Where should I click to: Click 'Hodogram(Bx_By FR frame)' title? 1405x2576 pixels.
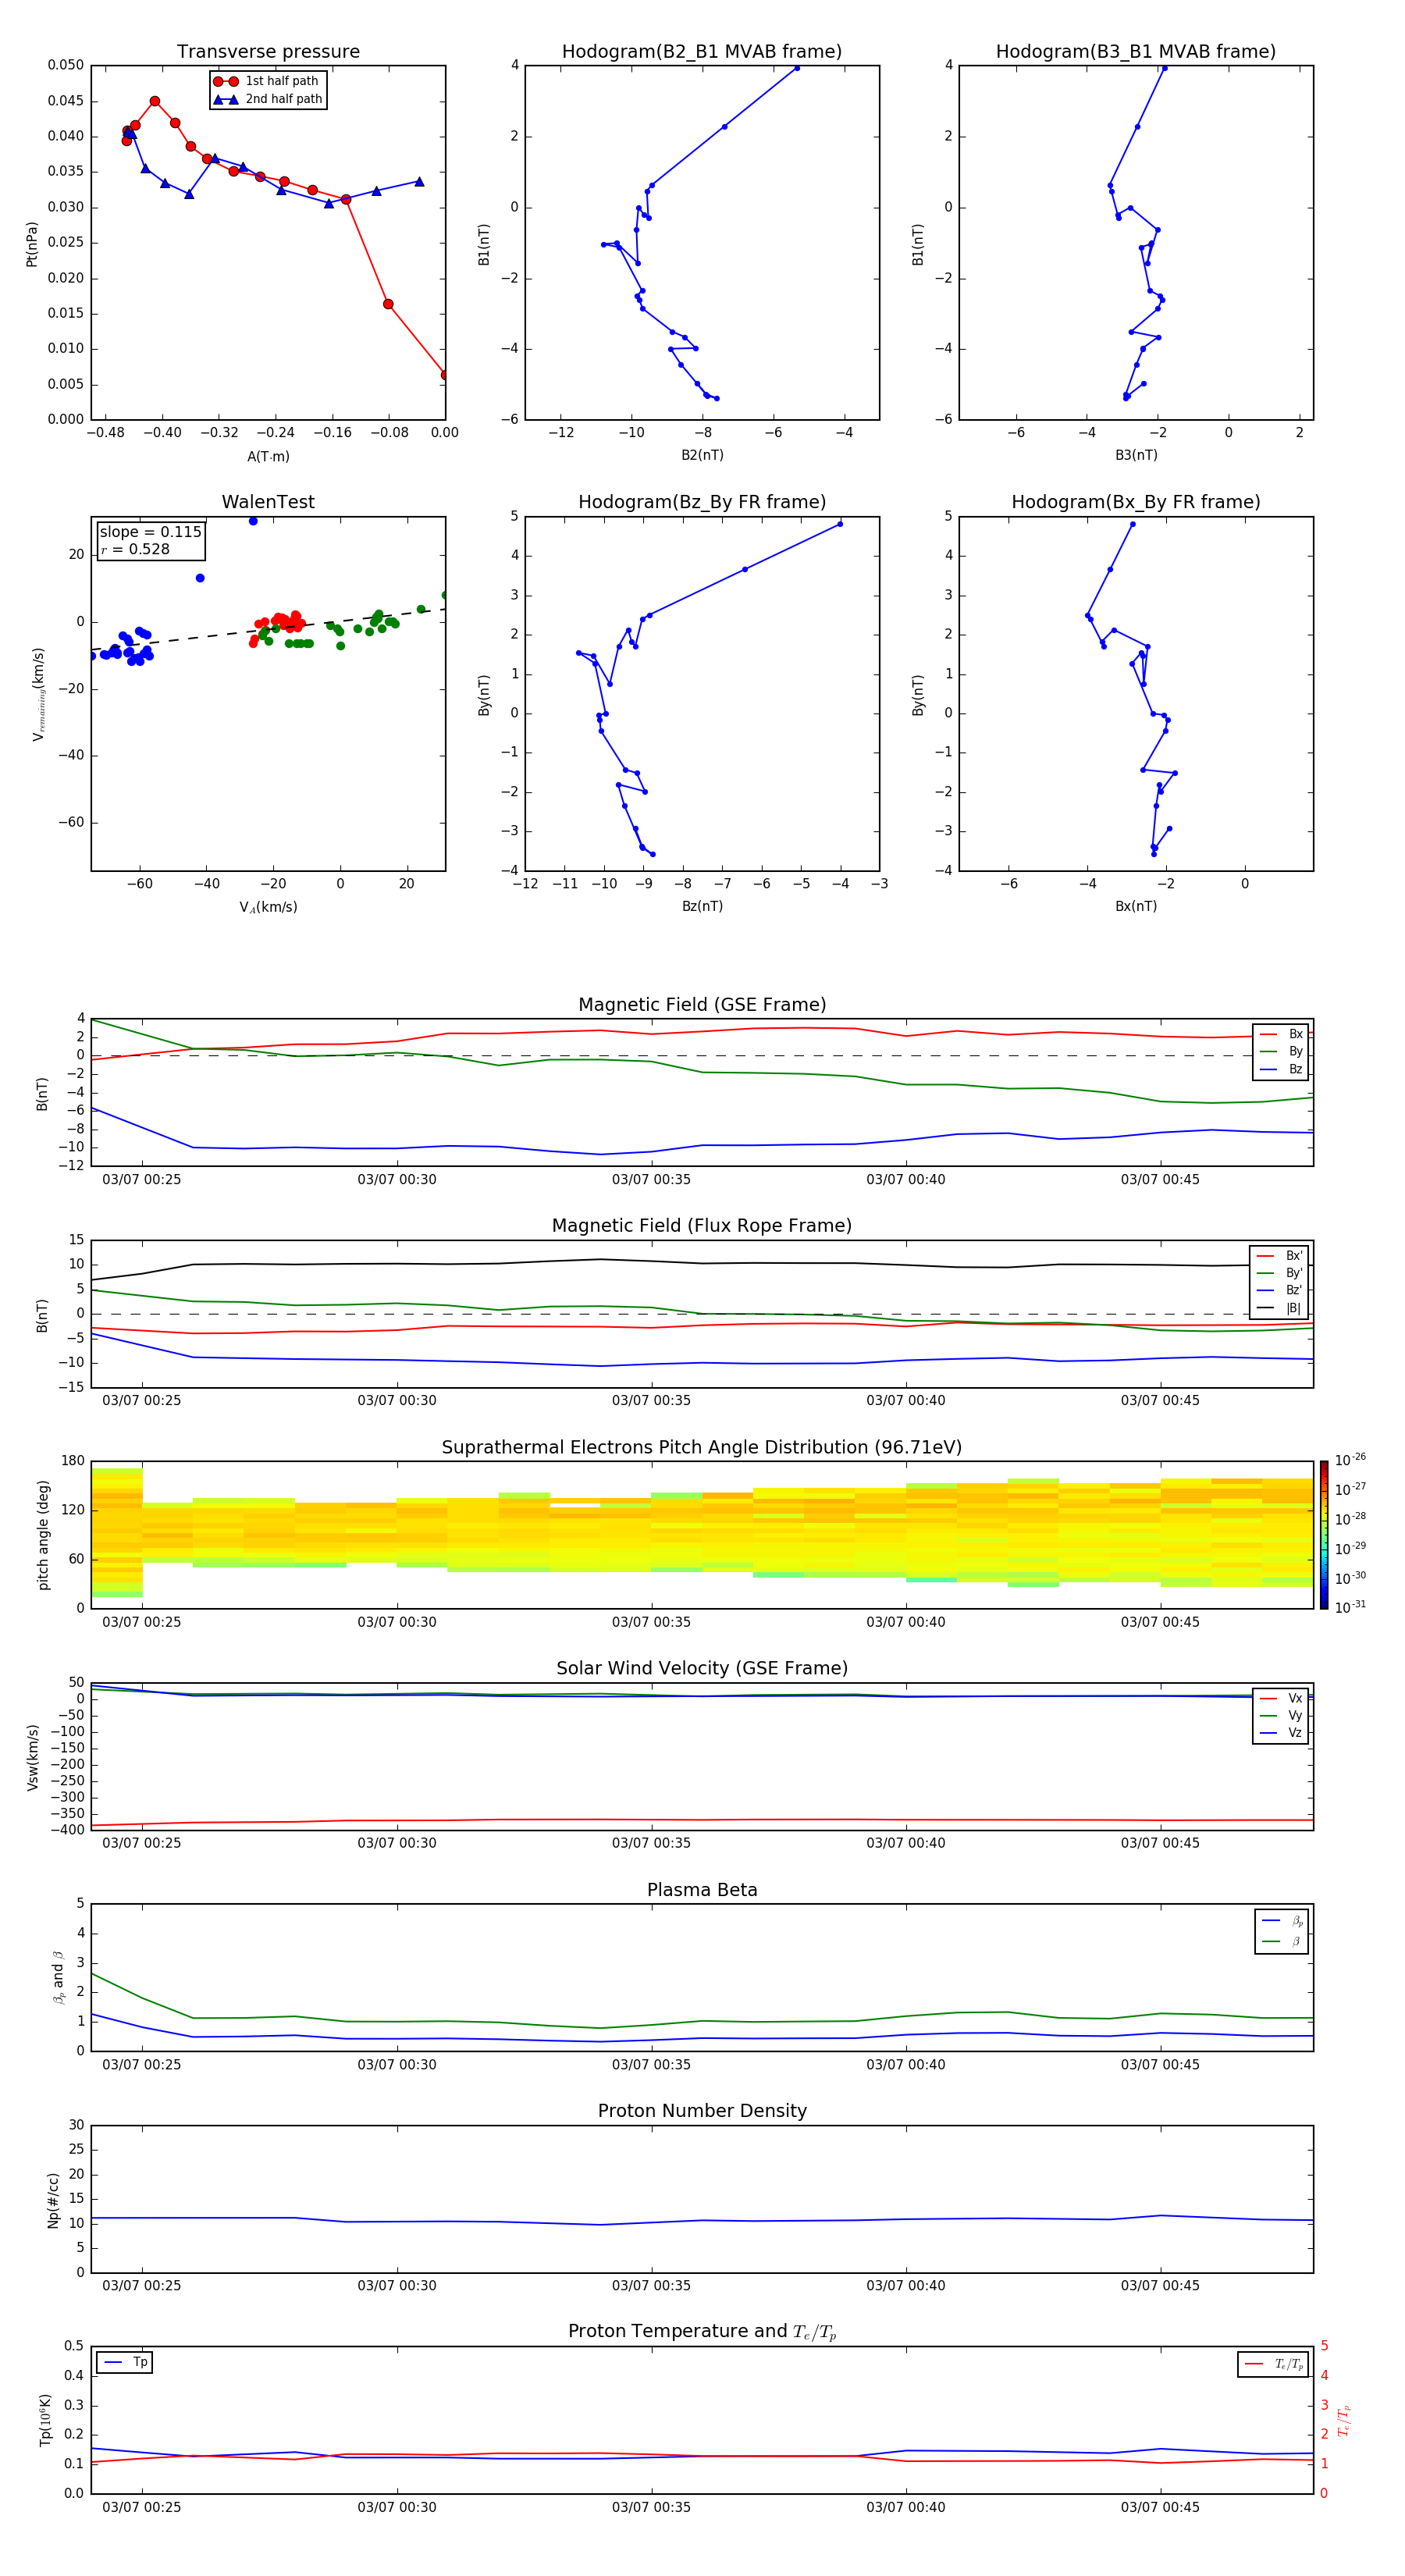click(x=1136, y=502)
